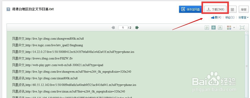Download the file with 下载(5KB) button

point(215,9)
